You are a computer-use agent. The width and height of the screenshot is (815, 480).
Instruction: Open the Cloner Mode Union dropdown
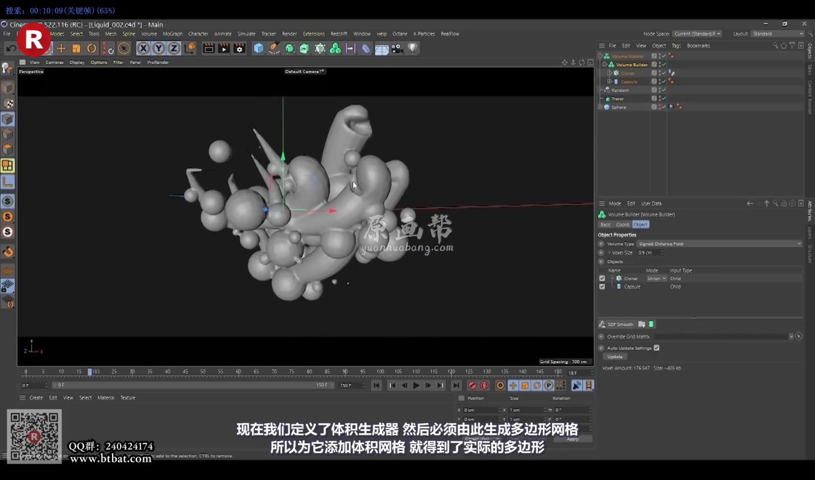656,279
